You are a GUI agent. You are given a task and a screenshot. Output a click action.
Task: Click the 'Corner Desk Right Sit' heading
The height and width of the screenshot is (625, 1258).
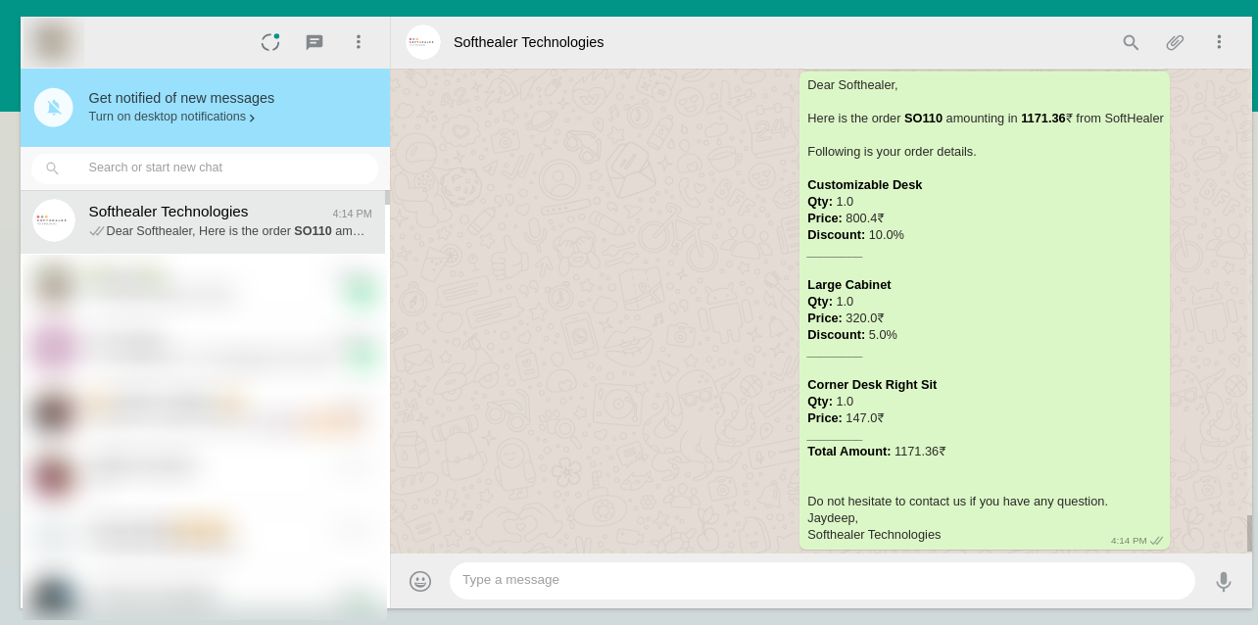(x=872, y=385)
